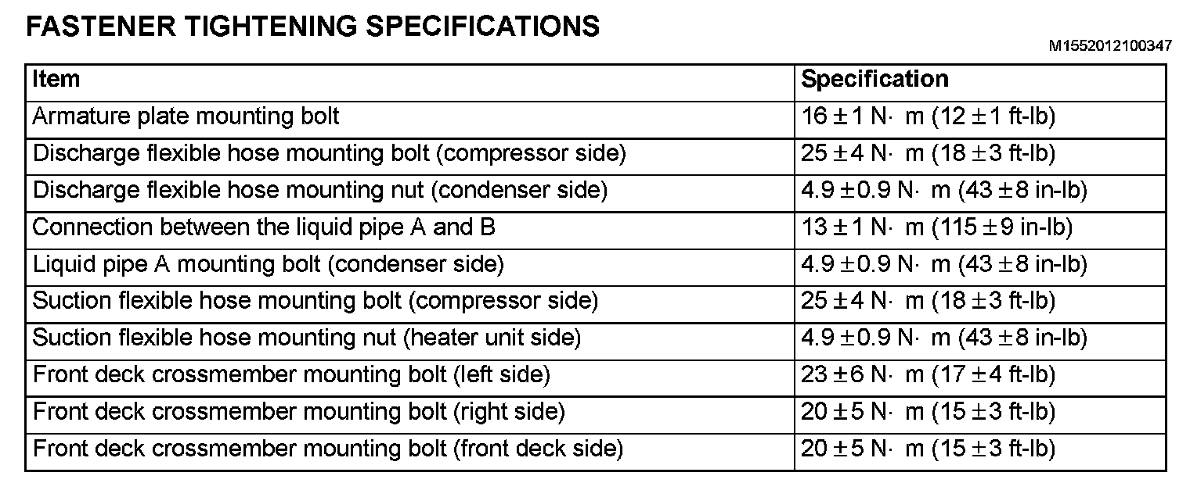1190x483 pixels.
Task: Click Suction flexible hose mounting bolt item
Action: [x=315, y=301]
